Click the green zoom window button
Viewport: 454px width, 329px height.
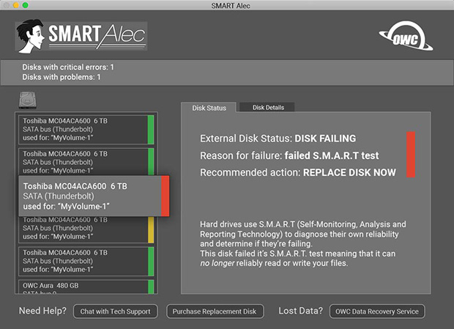[26, 5]
